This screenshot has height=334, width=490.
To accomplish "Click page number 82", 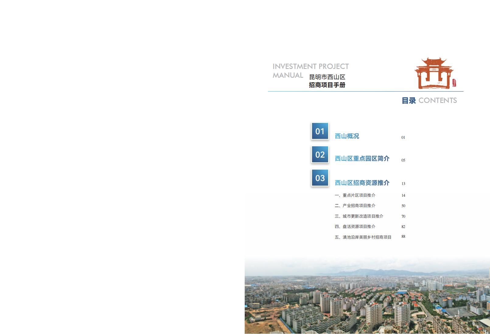I will (x=403, y=227).
